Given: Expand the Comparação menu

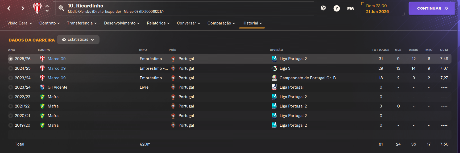Looking at the screenshot, I should tap(221, 23).
